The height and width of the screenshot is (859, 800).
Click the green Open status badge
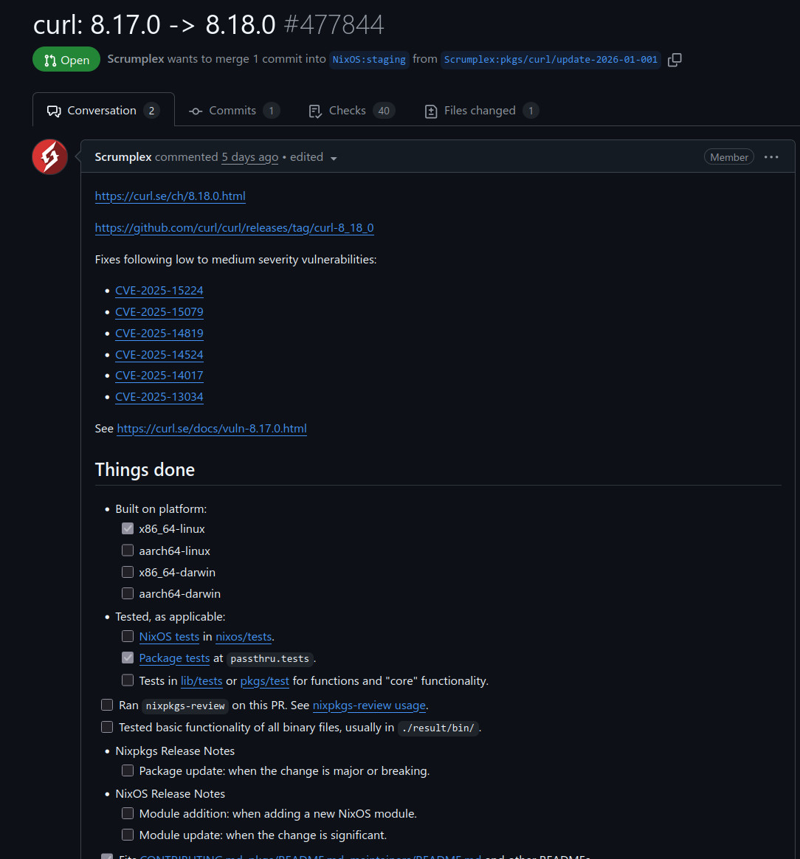pyautogui.click(x=66, y=60)
